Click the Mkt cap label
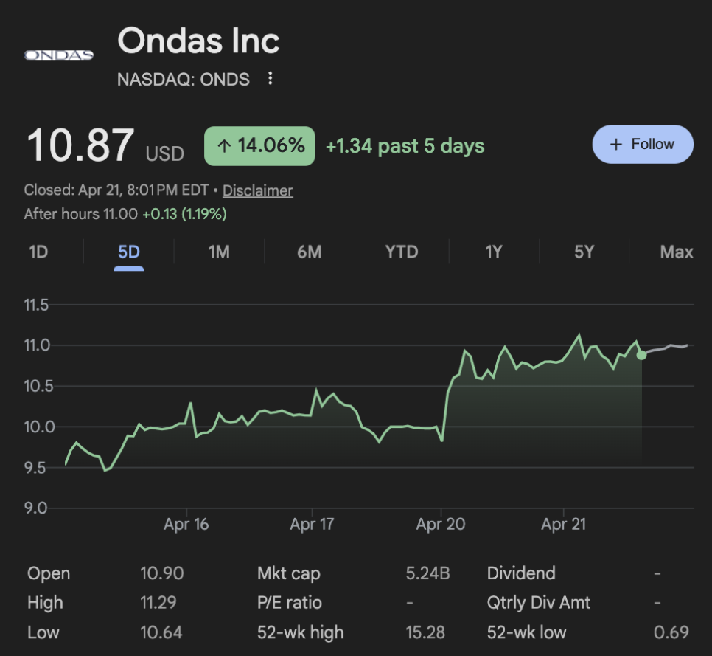 [x=289, y=573]
